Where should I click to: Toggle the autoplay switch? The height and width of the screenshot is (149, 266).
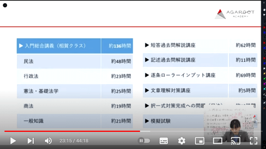pos(144,141)
